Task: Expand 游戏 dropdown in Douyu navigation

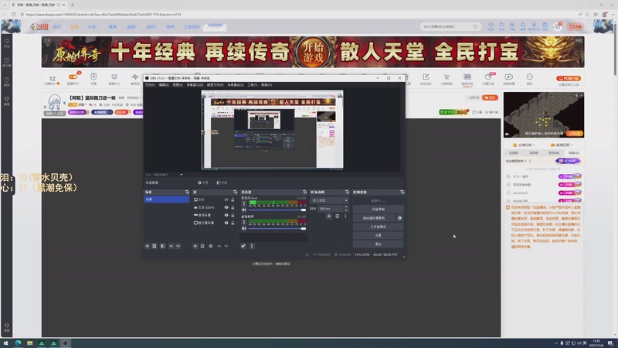Action: pos(151,27)
